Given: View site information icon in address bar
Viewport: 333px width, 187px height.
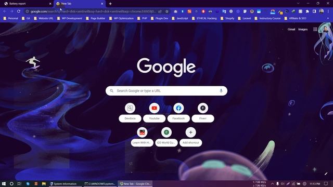Looking at the screenshot, I should click(27, 11).
